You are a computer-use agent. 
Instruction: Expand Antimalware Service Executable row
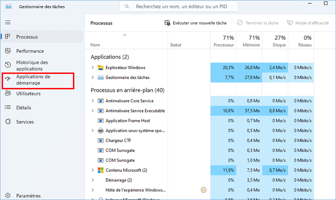click(x=93, y=111)
